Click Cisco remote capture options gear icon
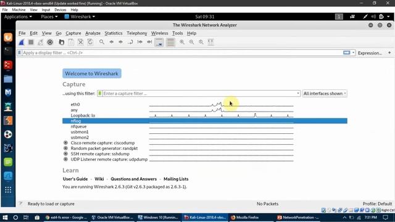The image size is (395, 222). (66, 142)
